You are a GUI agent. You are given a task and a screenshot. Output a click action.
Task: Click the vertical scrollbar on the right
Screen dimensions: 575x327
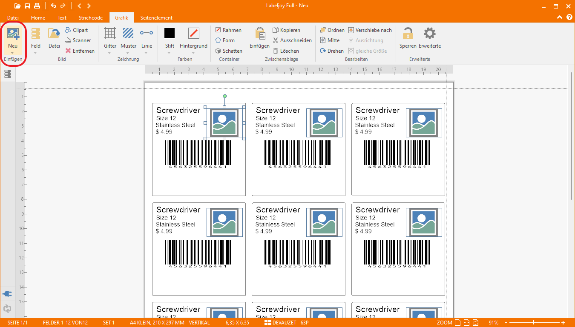pos(571,136)
